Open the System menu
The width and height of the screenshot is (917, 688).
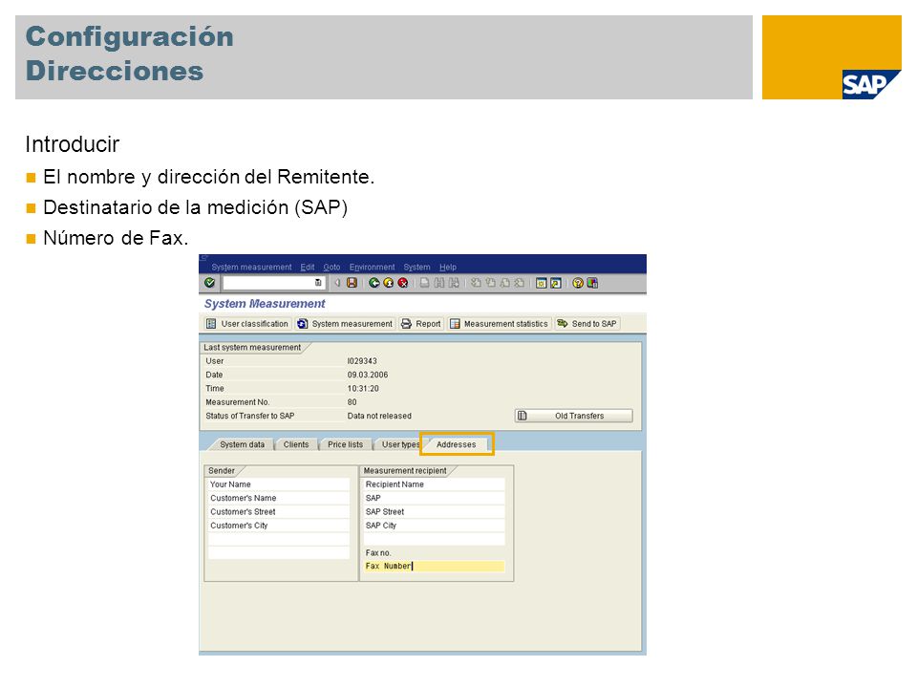coord(417,268)
